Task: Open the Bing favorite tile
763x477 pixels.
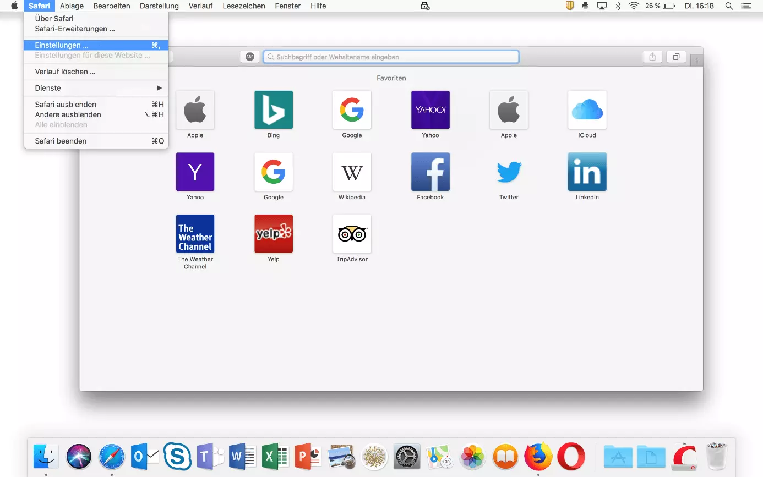Action: point(274,110)
